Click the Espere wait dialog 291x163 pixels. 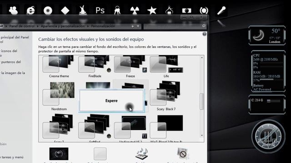pyautogui.click(x=111, y=101)
